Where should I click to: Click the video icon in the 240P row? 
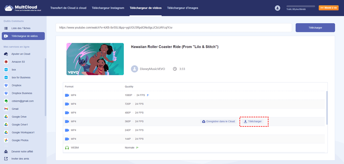pos(67,130)
